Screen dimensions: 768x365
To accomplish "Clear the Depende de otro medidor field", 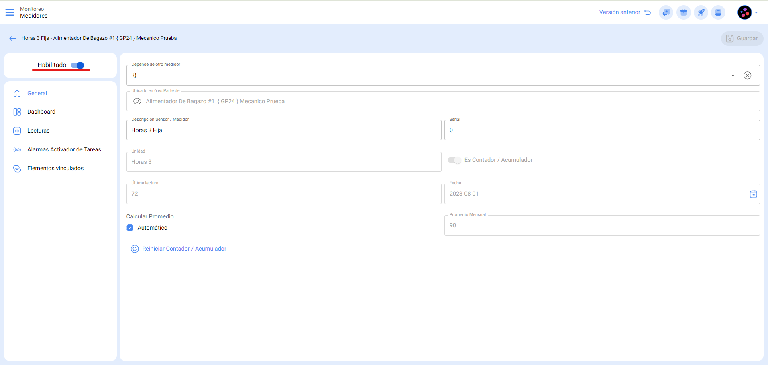I will click(x=747, y=75).
